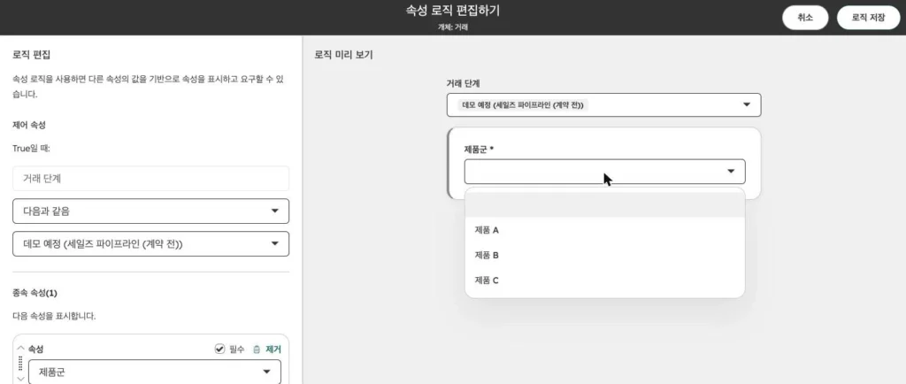Click the 속성 로직 편집하기 title
The width and height of the screenshot is (906, 384).
click(x=453, y=11)
